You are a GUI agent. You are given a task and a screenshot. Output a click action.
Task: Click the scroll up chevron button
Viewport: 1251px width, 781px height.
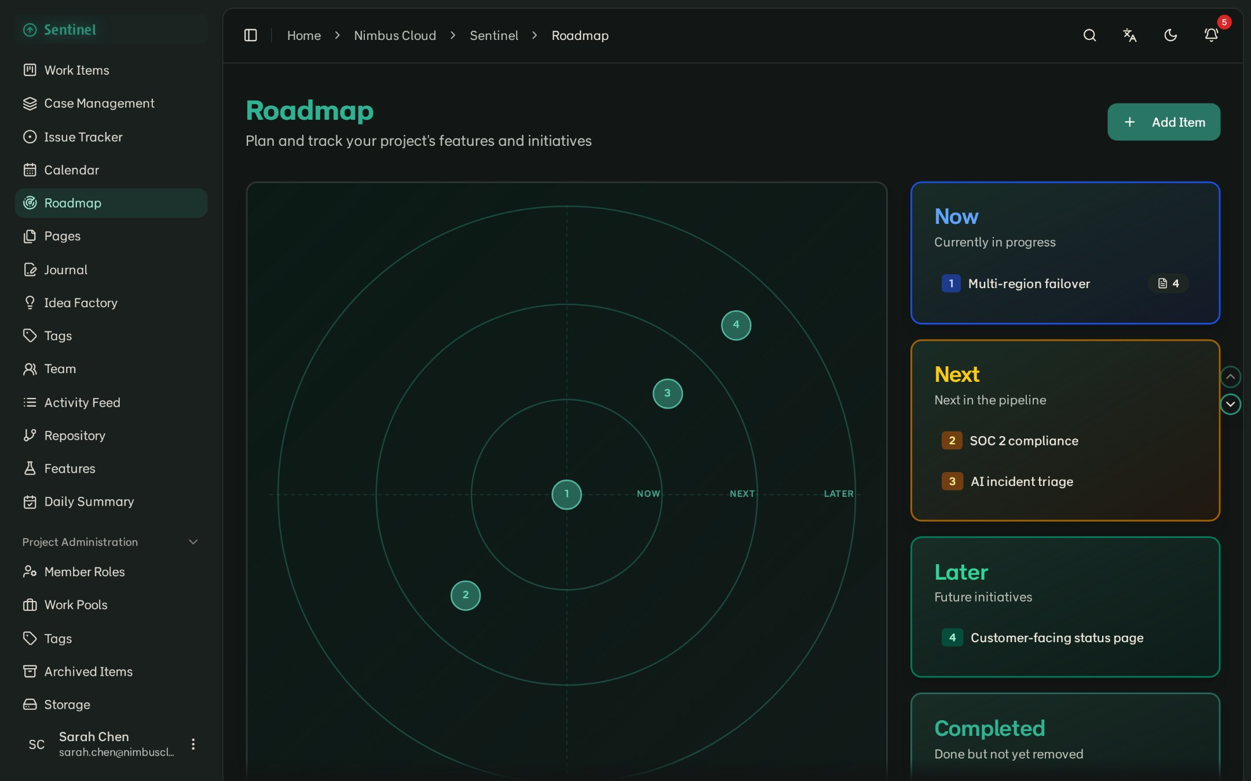coord(1230,377)
